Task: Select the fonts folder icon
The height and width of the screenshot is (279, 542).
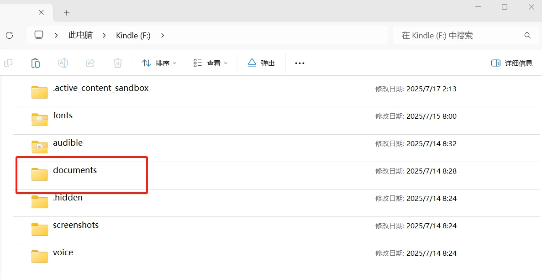Action: (39, 119)
